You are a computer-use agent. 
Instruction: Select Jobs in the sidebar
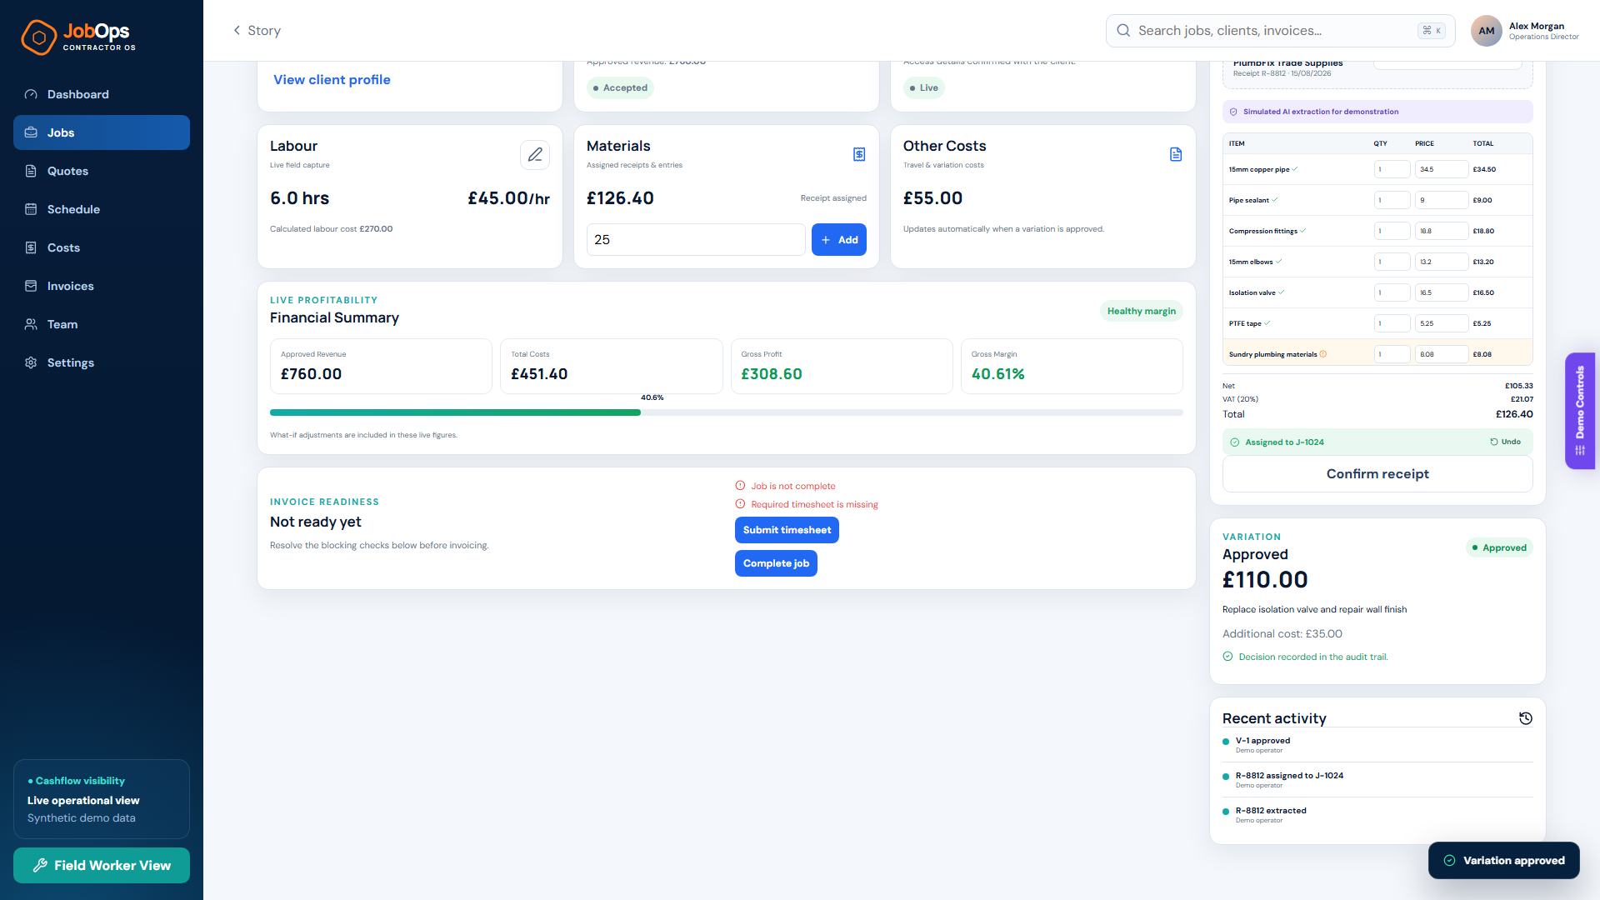(x=102, y=132)
